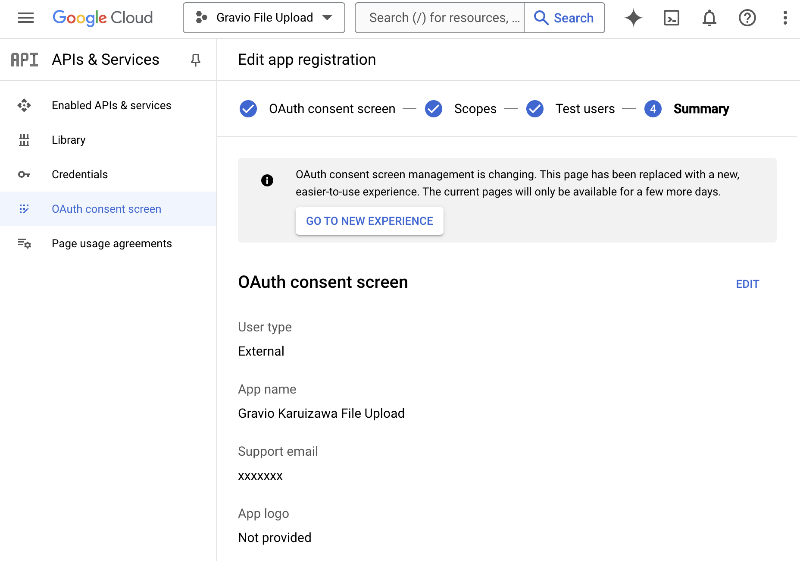Click the External user type value
Screen dimensions: 800x561
261,351
